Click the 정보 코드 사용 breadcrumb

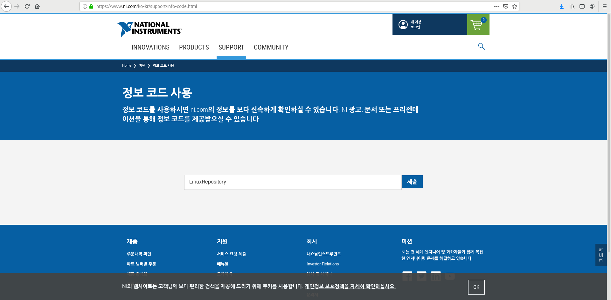point(163,65)
